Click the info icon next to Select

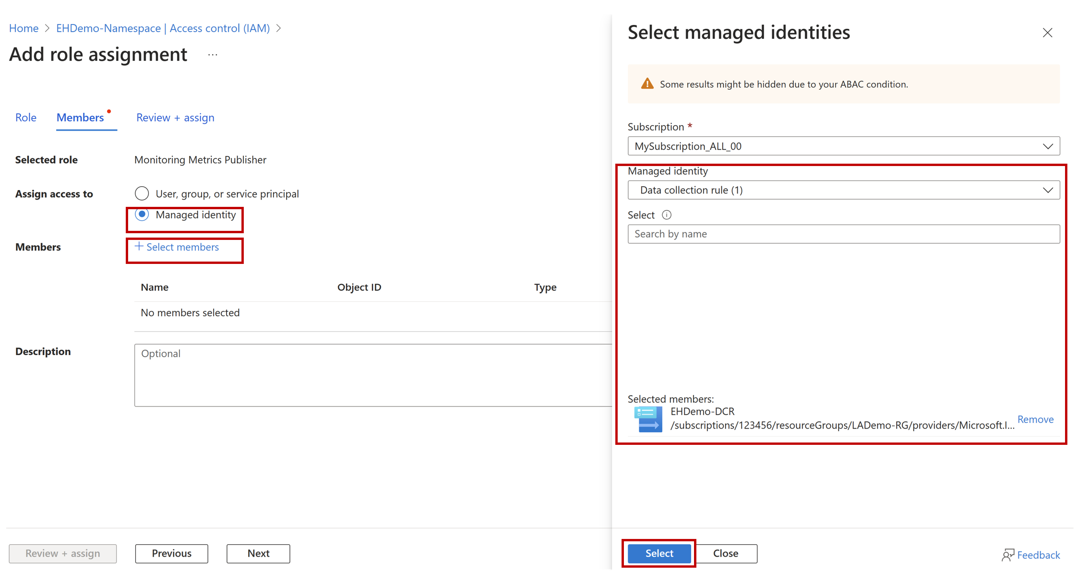tap(667, 215)
